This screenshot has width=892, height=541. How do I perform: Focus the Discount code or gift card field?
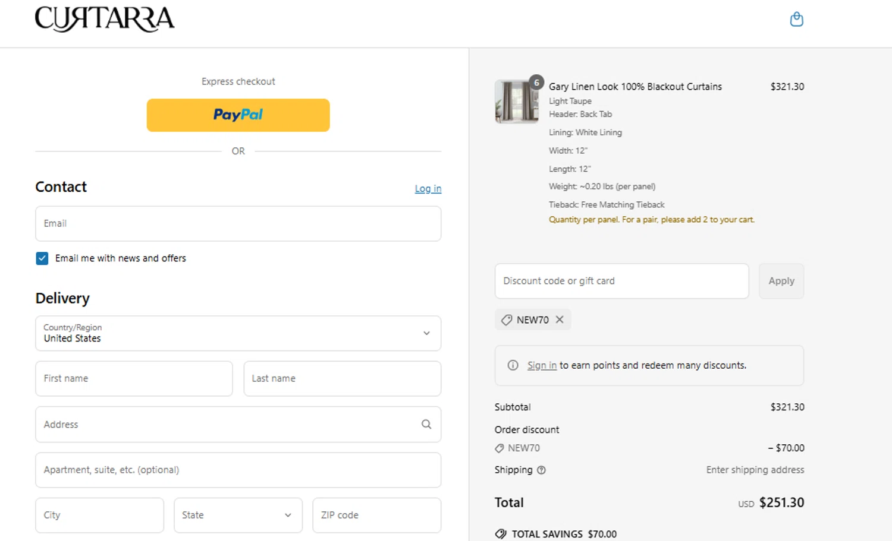pos(621,281)
